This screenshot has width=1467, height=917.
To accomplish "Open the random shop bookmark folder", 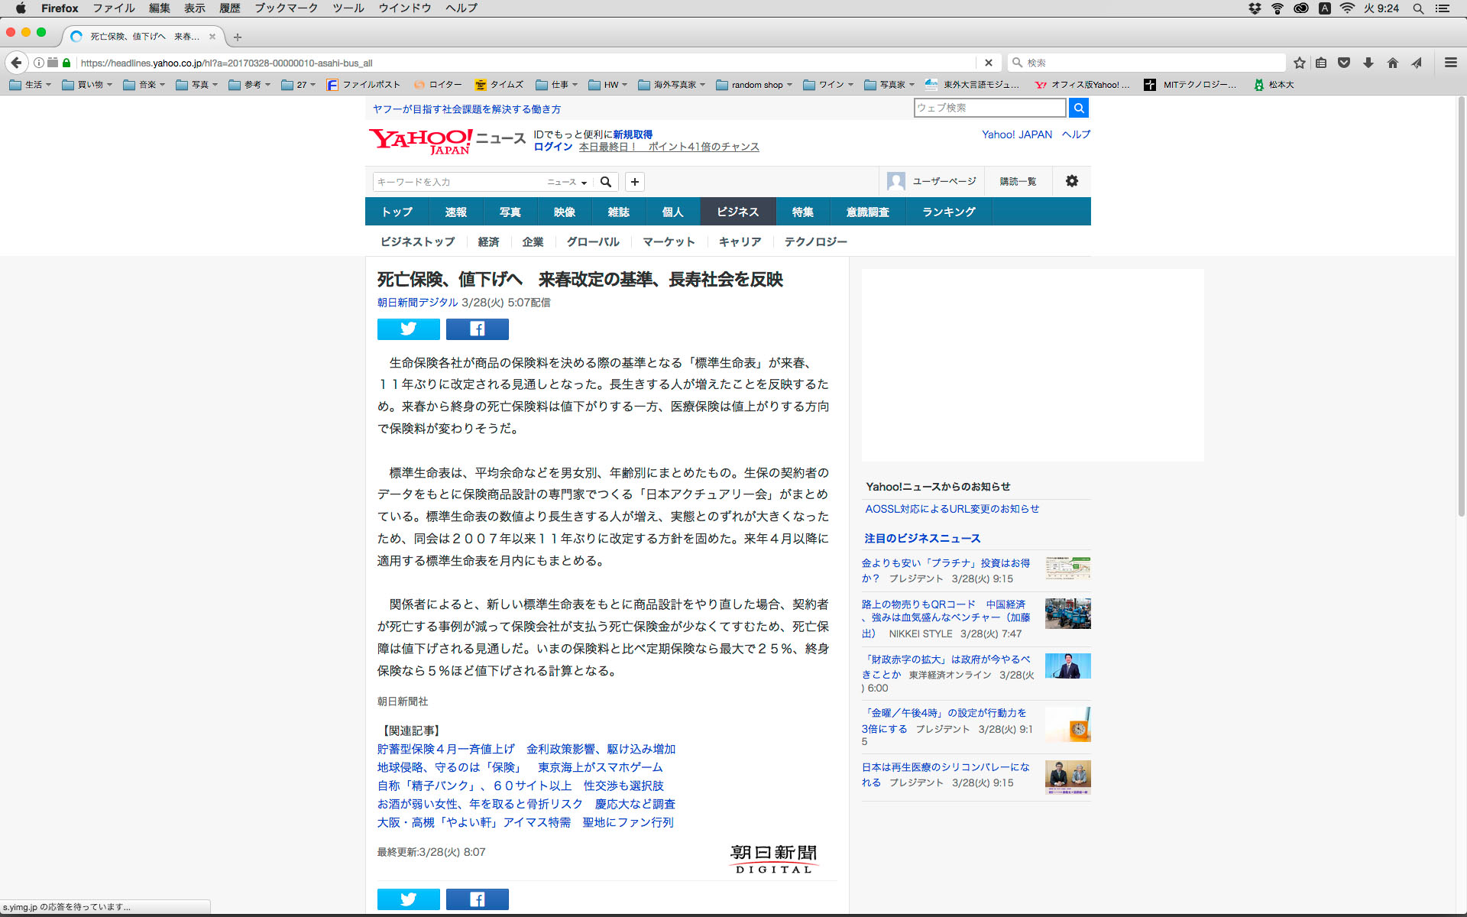I will point(754,85).
